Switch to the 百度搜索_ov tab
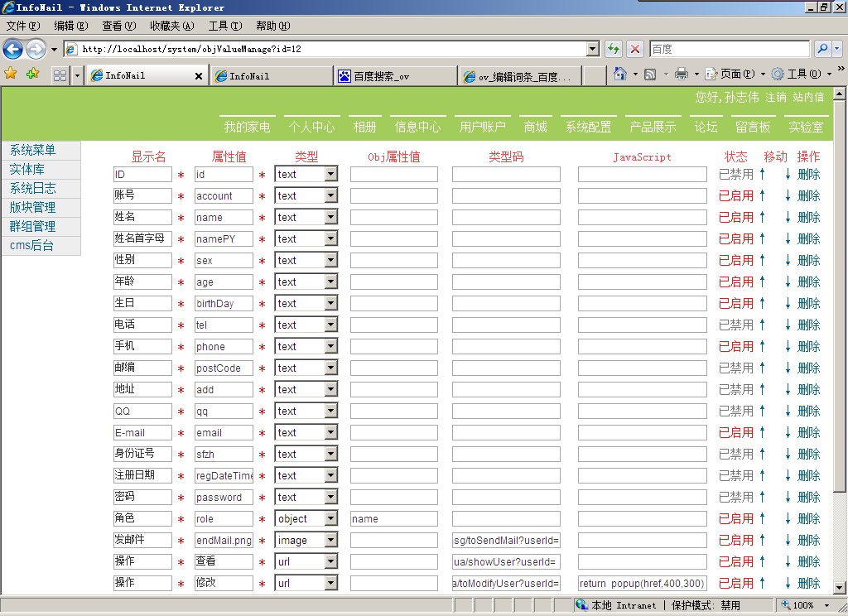 pyautogui.click(x=383, y=75)
